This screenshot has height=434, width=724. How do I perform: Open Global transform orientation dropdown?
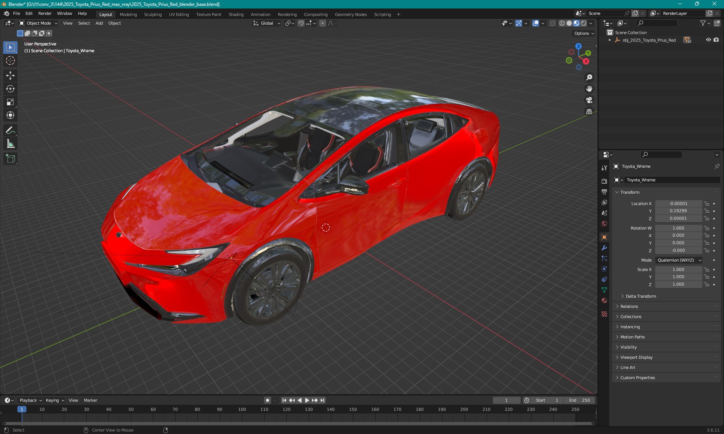pyautogui.click(x=267, y=23)
